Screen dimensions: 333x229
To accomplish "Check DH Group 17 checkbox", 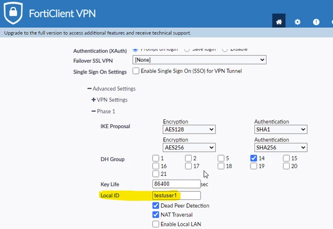I will (x=188, y=166).
